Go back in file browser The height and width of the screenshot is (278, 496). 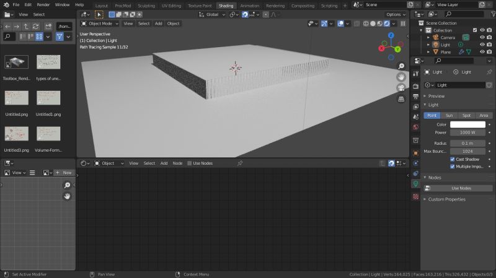point(7,27)
